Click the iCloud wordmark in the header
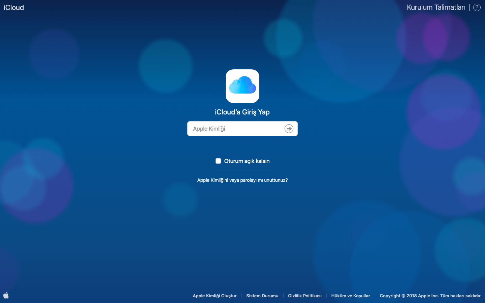The image size is (485, 303). pos(14,7)
